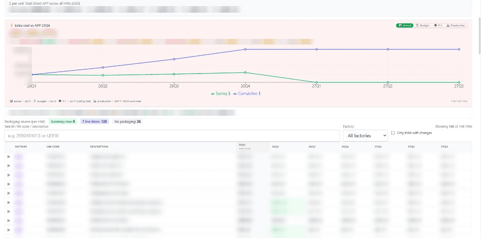Expand the sixth table row arrow
Image resolution: width=481 pixels, height=238 pixels.
click(8, 202)
